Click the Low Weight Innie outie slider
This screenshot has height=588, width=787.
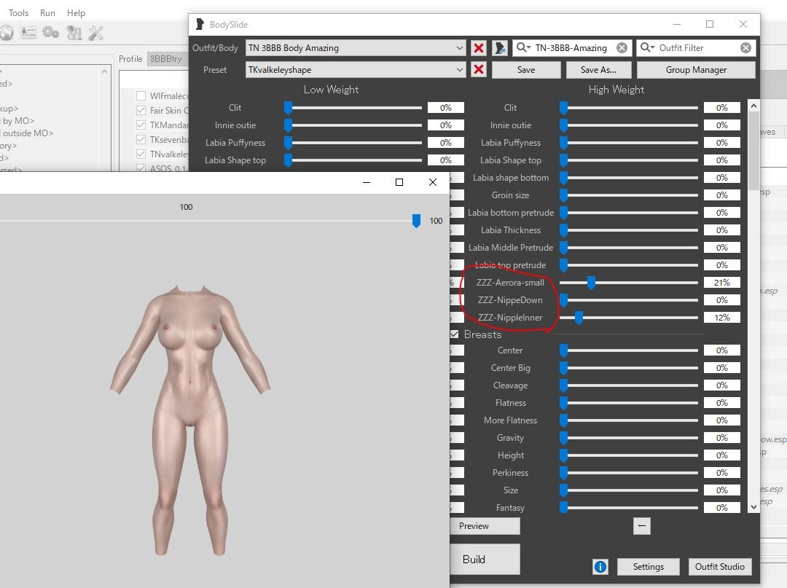(353, 125)
